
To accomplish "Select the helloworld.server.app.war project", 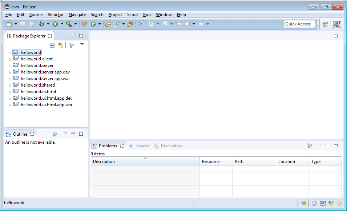I will 45,79.
